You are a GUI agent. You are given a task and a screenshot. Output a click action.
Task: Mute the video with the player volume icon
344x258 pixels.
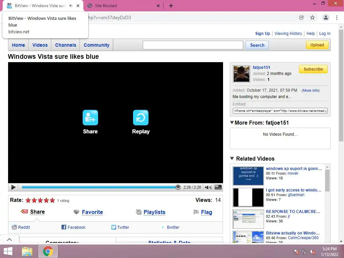pos(208,187)
